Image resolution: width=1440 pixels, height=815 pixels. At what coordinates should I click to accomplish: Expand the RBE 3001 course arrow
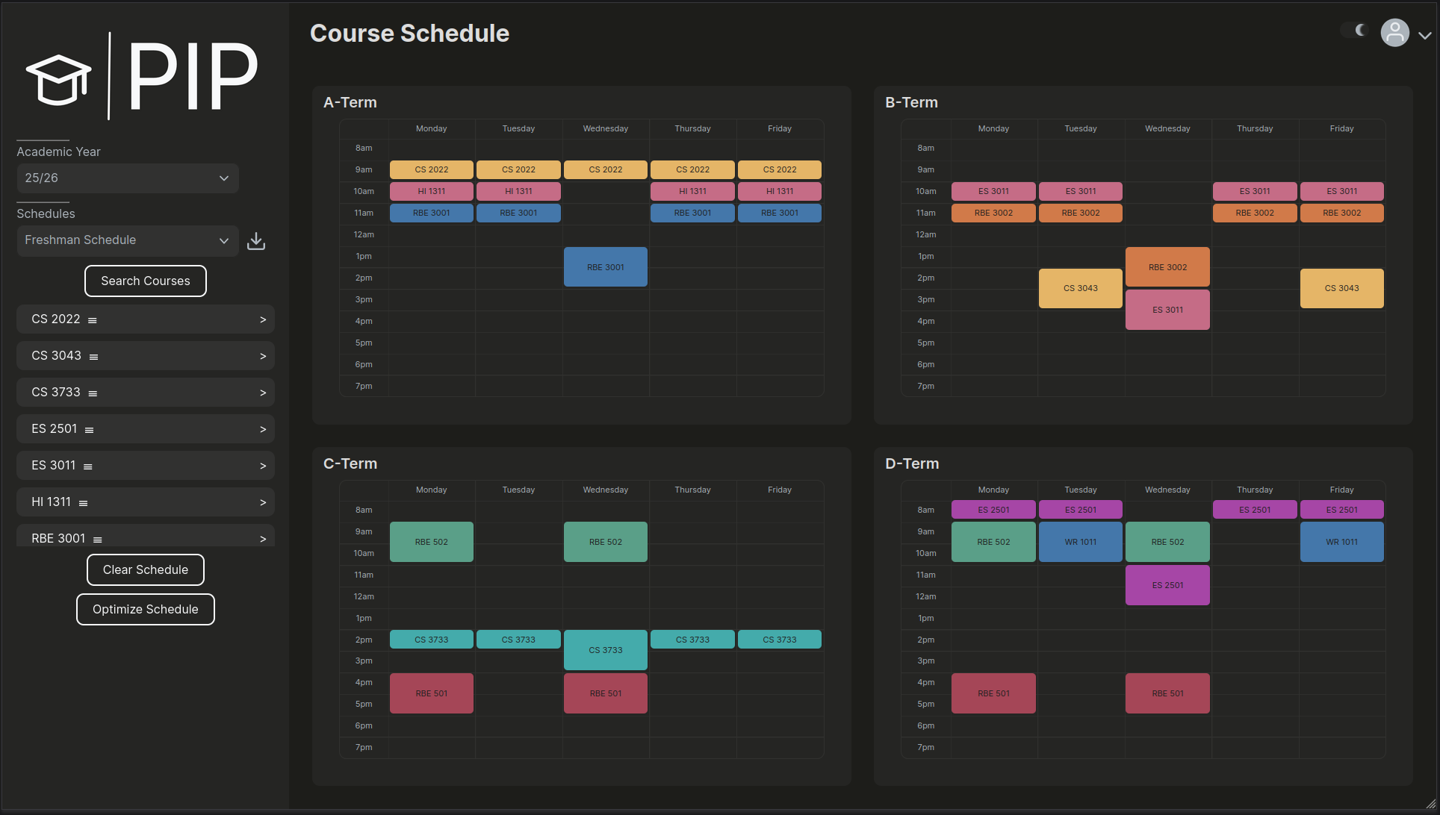click(x=263, y=538)
